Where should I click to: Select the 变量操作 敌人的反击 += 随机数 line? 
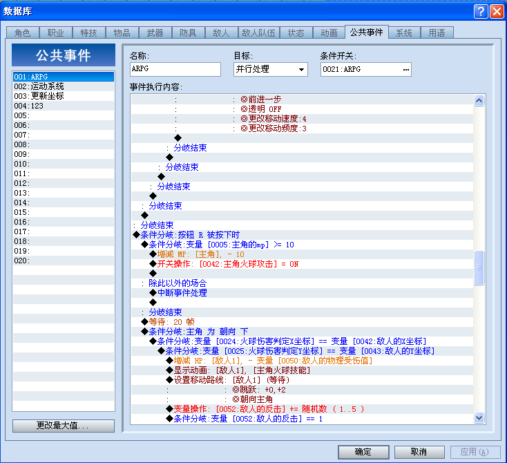302,409
